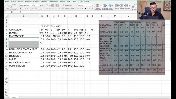Click the inserted grades table picture
Viewport: 176px width, 99px height.
pyautogui.click(x=132, y=48)
